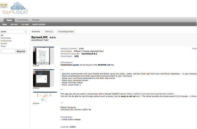197x129 pixels.
Task: Choose add app in submenu
Action: 14,24
